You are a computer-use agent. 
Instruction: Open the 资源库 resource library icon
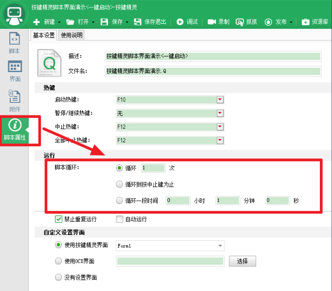305,22
